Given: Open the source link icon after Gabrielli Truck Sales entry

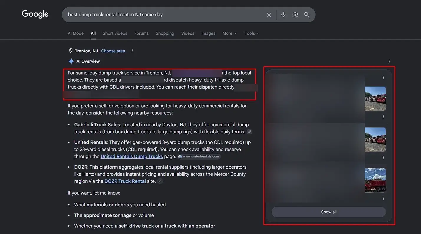Looking at the screenshot, I should click(x=250, y=132).
